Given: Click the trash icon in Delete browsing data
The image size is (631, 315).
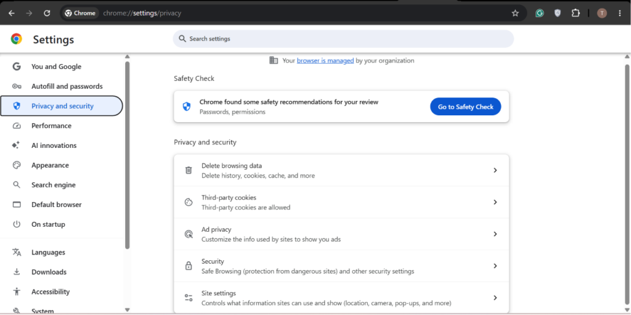Looking at the screenshot, I should [x=189, y=170].
